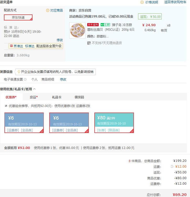190x197 pixels.
Task: Click the -¥50.00 返现 value
Action: [180, 172]
